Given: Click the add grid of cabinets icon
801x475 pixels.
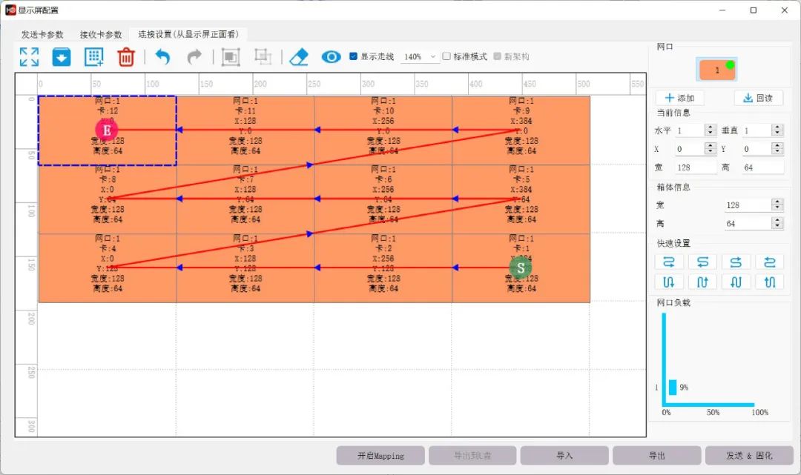Looking at the screenshot, I should (94, 56).
